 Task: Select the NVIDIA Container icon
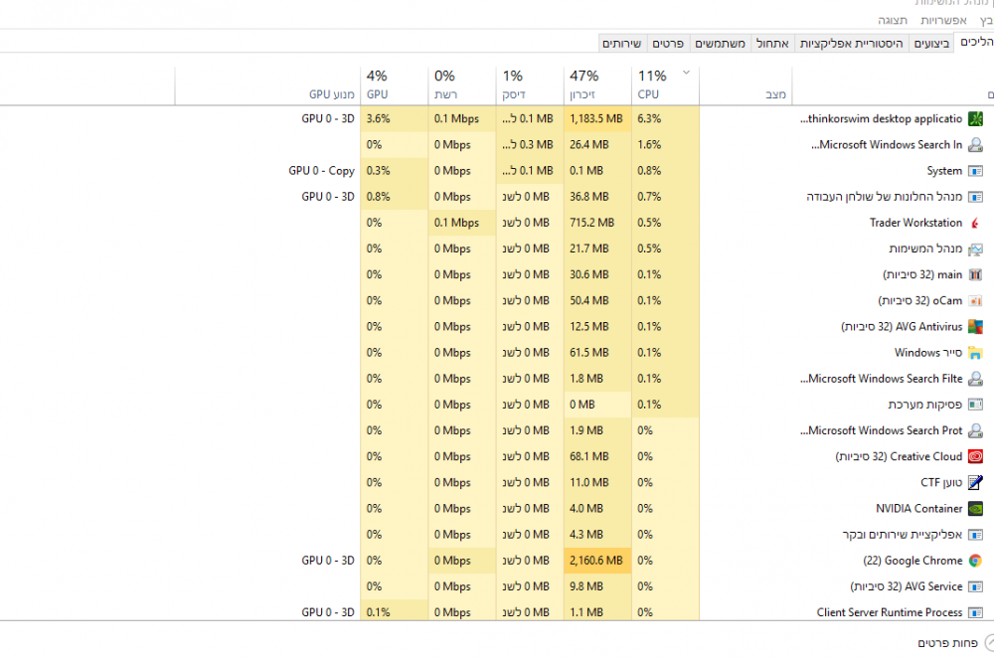point(975,508)
